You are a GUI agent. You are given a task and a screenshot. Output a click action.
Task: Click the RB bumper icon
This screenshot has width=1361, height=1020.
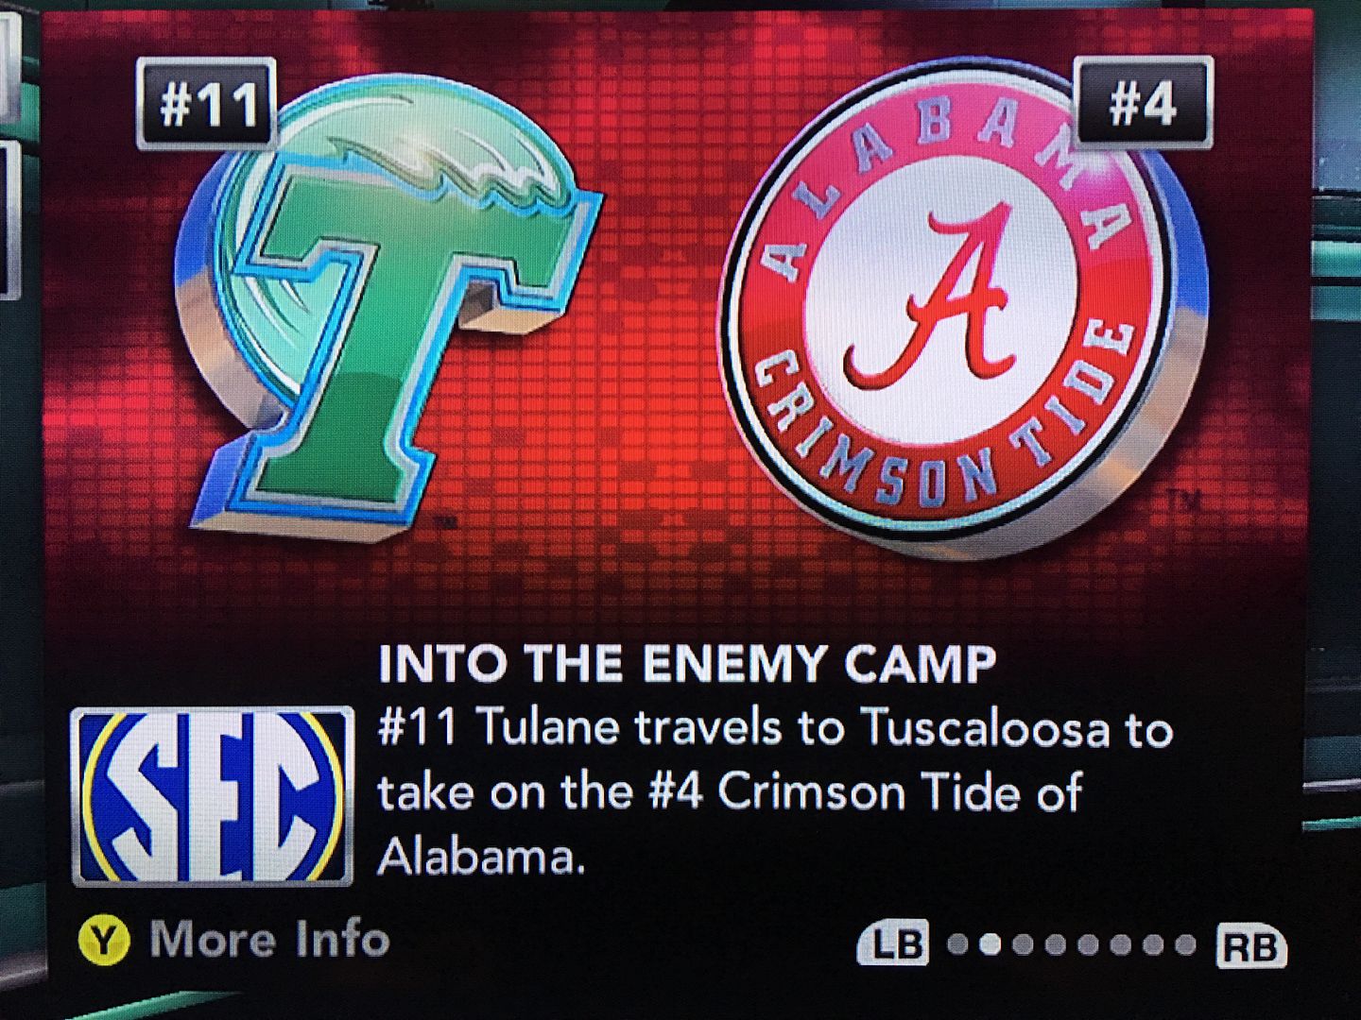[1251, 945]
